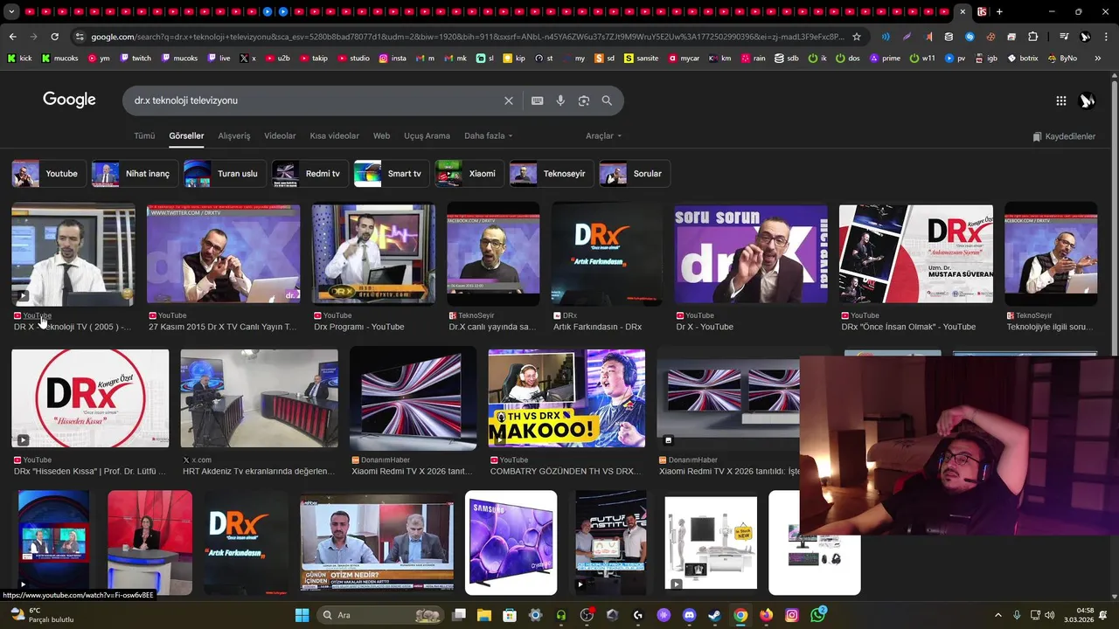The height and width of the screenshot is (629, 1119).
Task: Search by image with the lens icon
Action: coord(584,100)
